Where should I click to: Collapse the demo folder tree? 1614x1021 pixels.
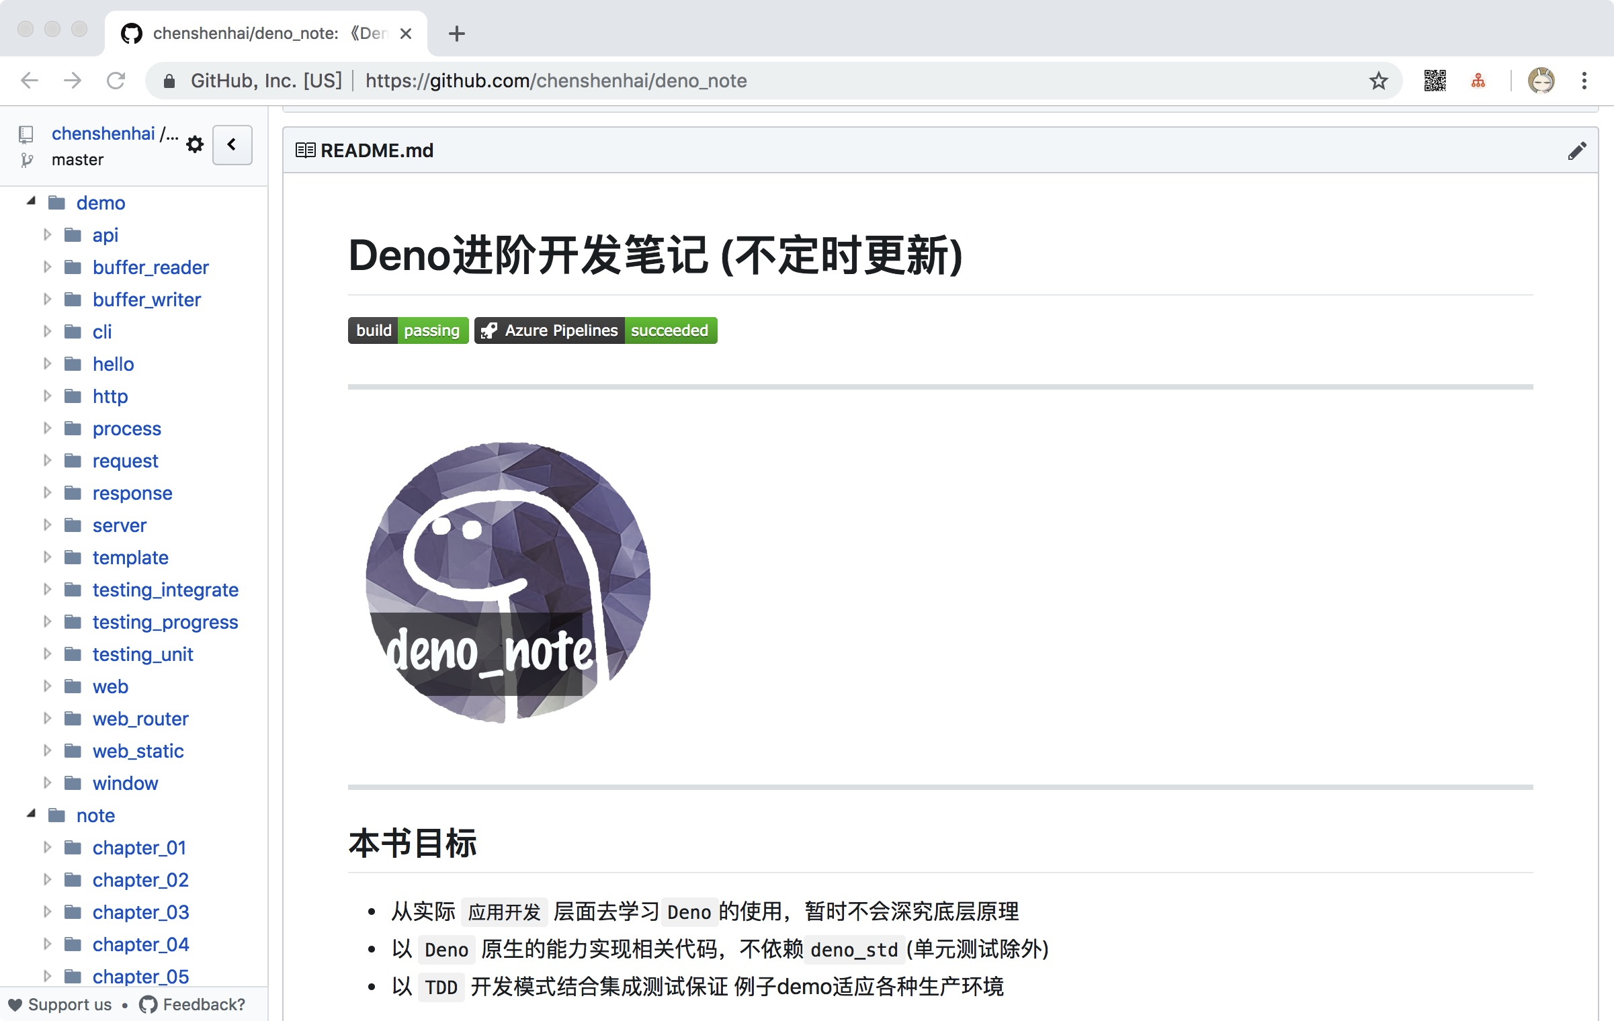click(x=31, y=202)
